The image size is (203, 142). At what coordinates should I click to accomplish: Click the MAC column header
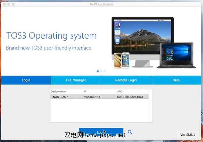[x=132, y=92]
